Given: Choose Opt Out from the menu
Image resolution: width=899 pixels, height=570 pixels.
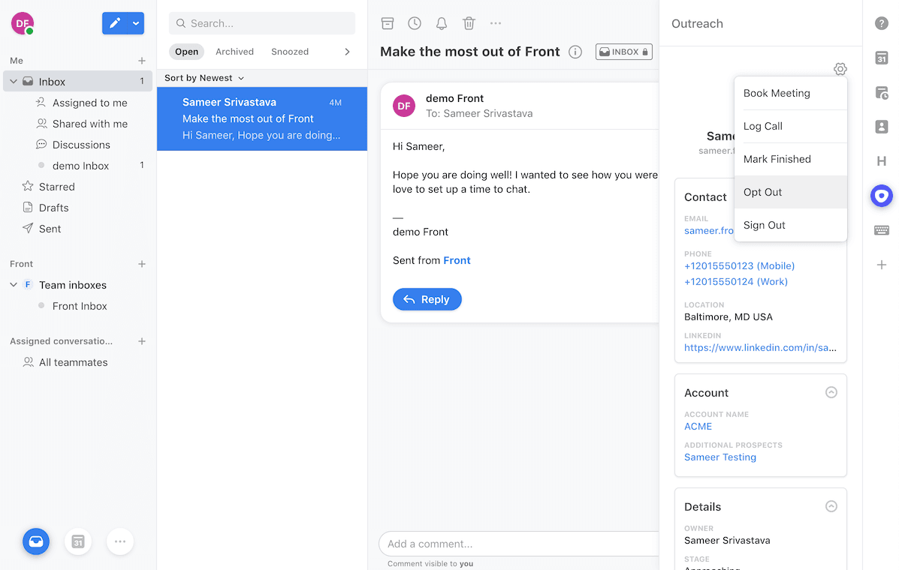Looking at the screenshot, I should [x=762, y=192].
